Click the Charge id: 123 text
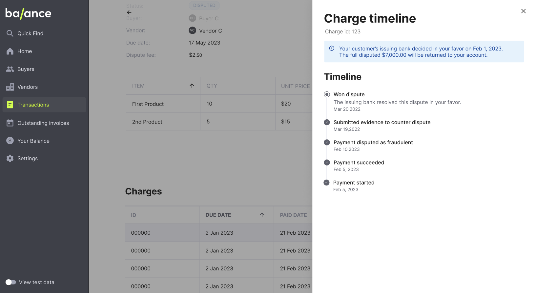 click(343, 31)
